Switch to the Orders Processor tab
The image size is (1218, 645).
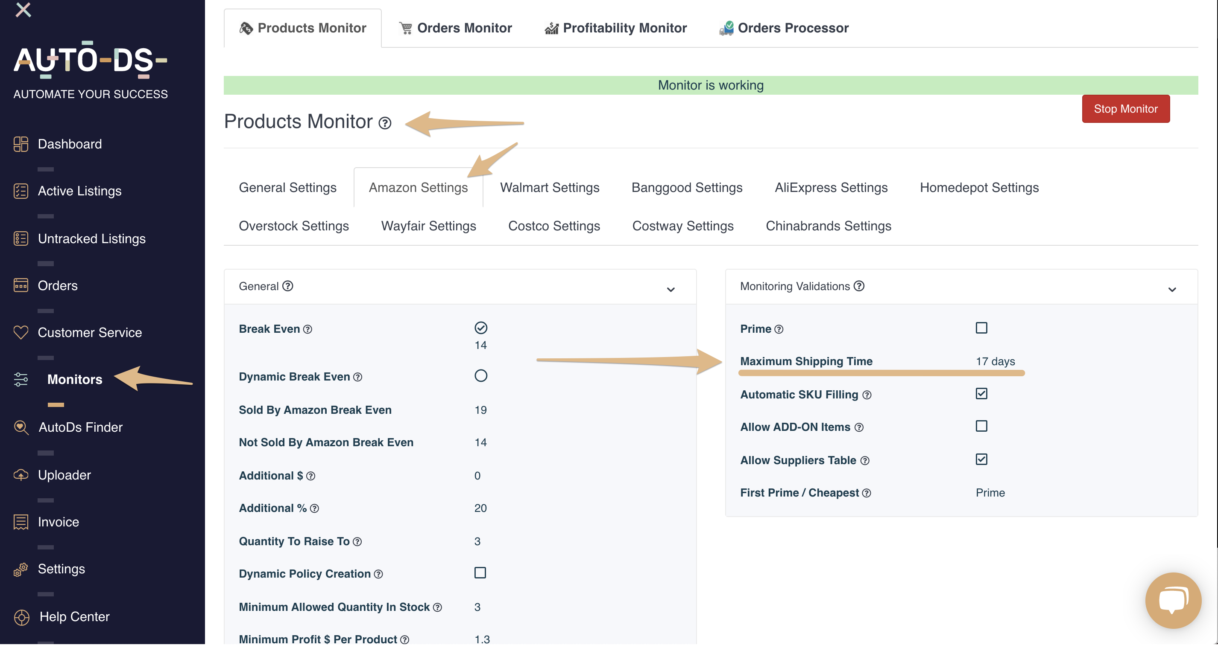tap(784, 28)
